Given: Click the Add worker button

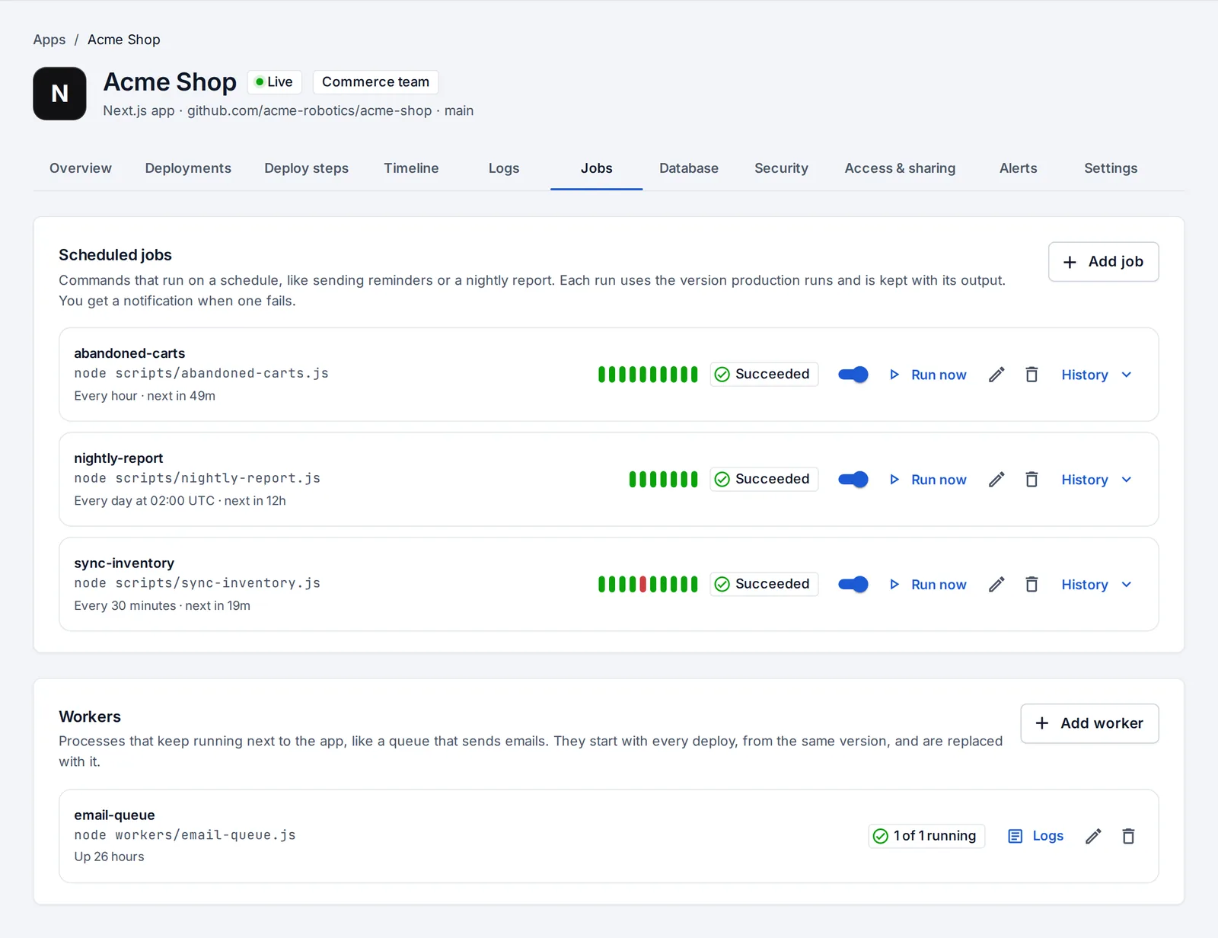Looking at the screenshot, I should pos(1089,723).
